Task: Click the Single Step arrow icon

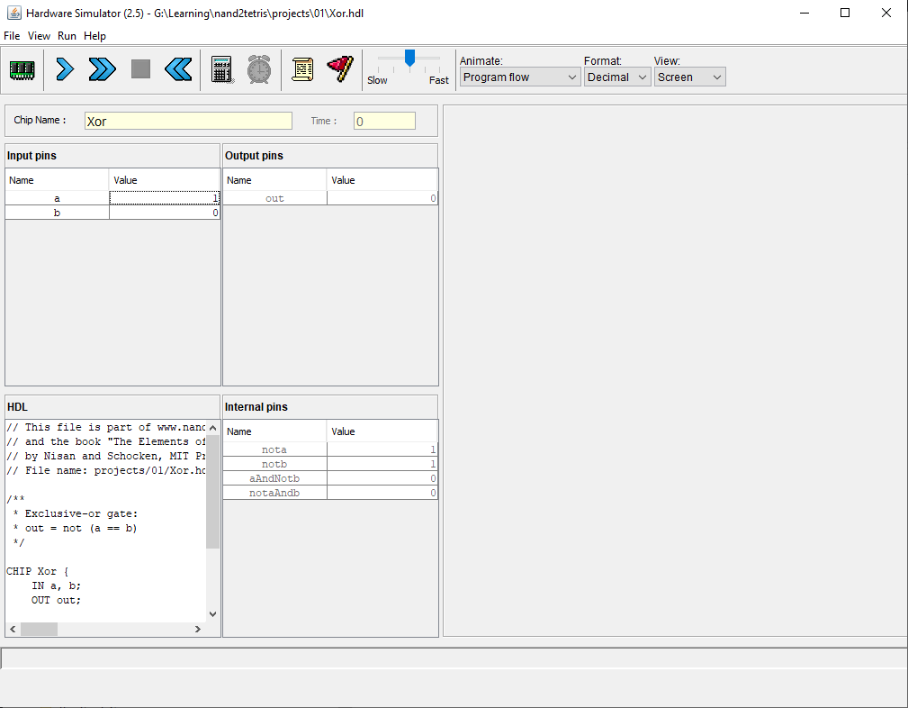Action: point(65,69)
